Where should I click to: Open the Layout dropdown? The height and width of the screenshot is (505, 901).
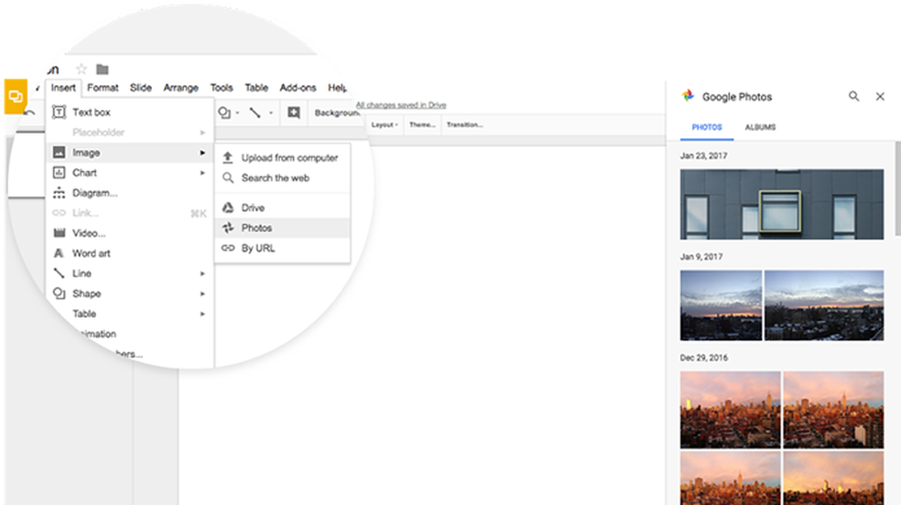[385, 124]
